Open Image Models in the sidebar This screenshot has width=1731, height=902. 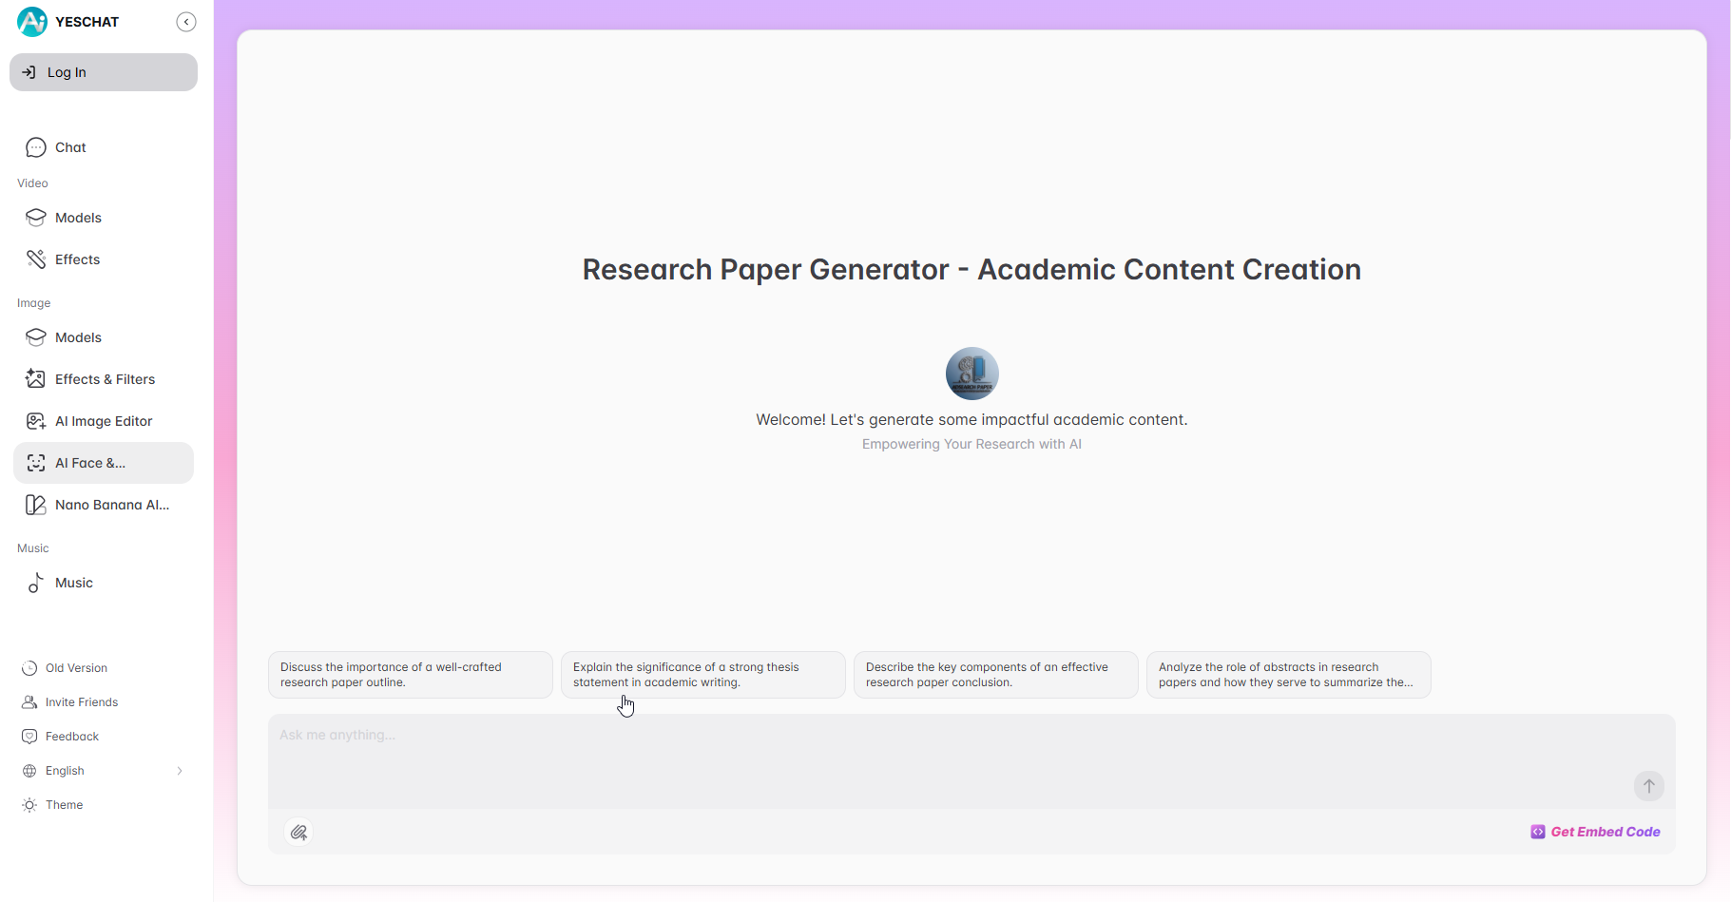point(78,337)
